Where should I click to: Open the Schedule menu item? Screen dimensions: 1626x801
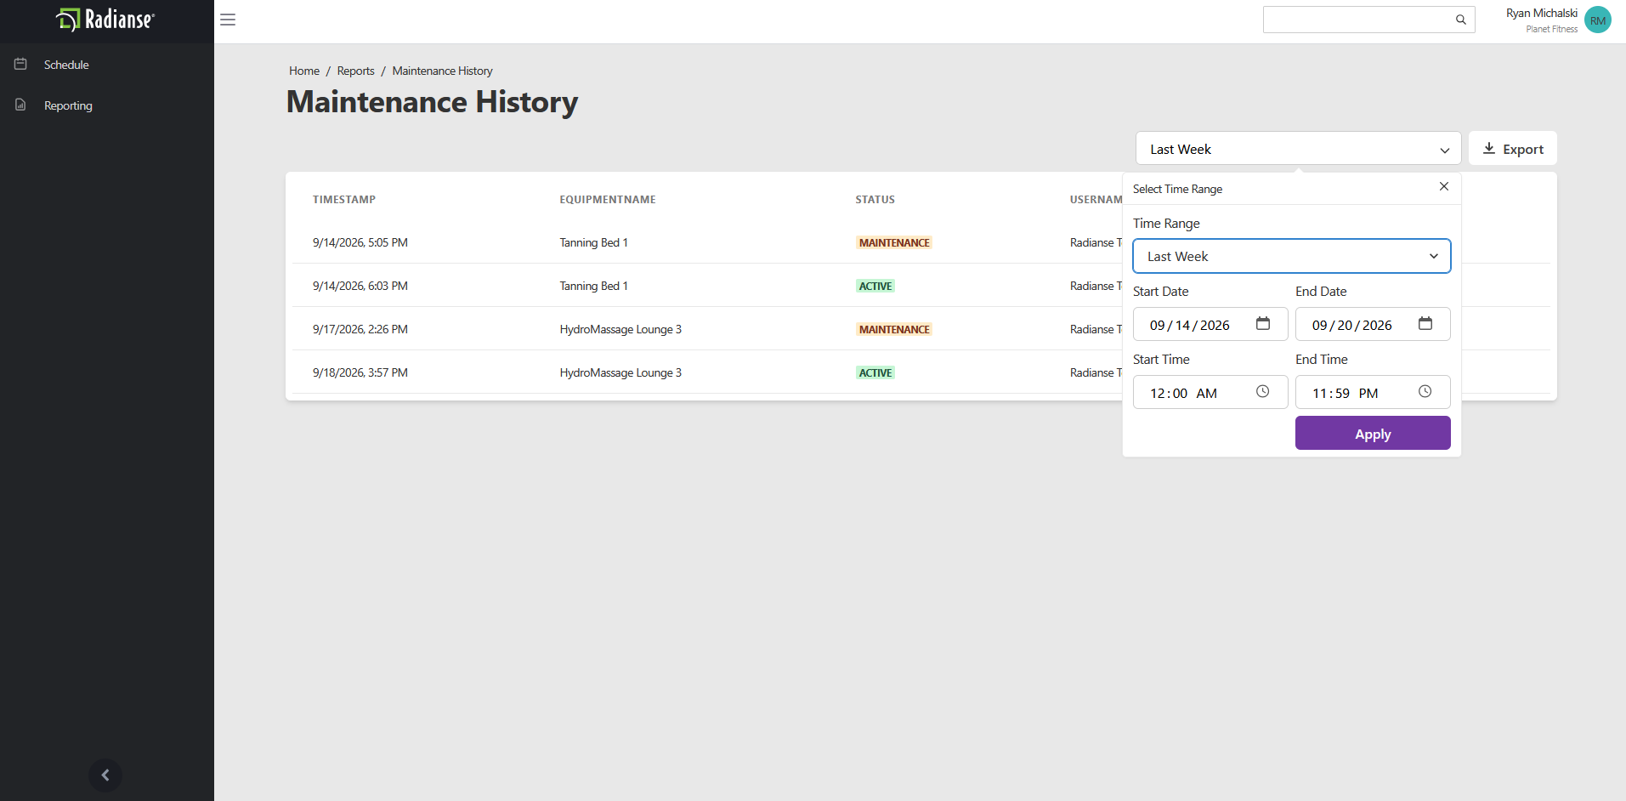click(x=66, y=65)
